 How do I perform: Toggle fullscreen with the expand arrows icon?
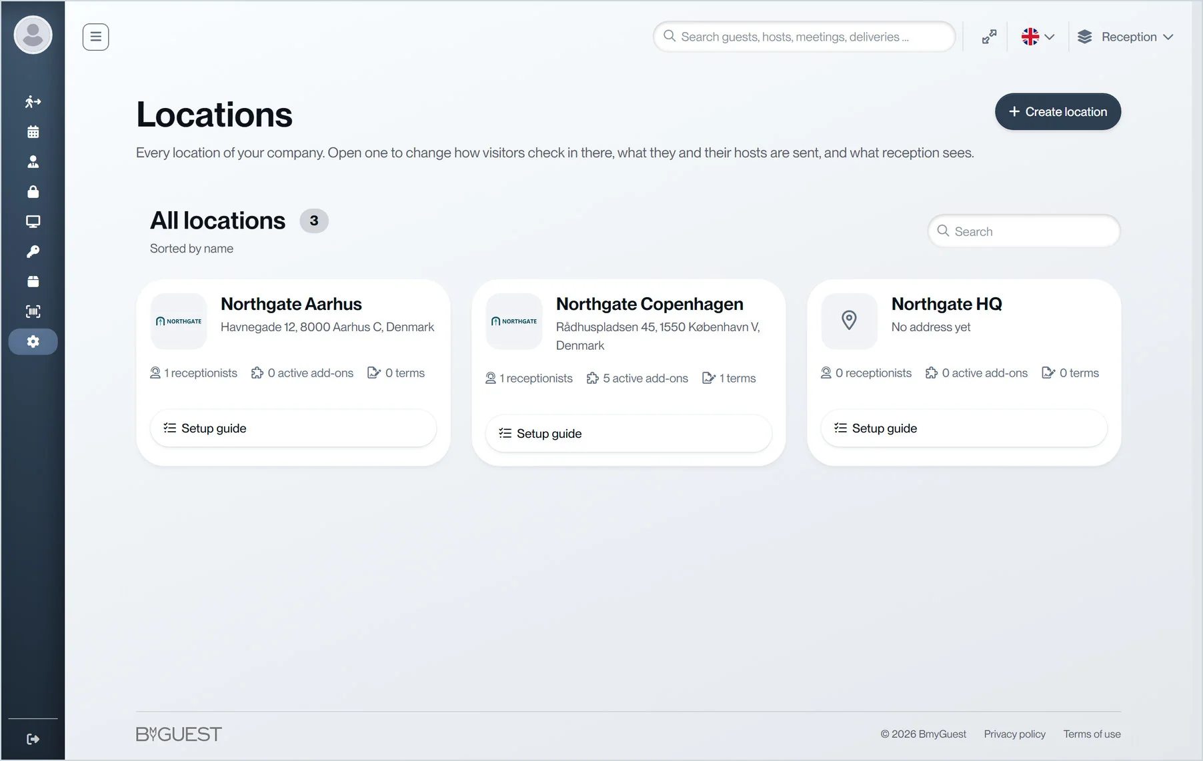pyautogui.click(x=989, y=37)
